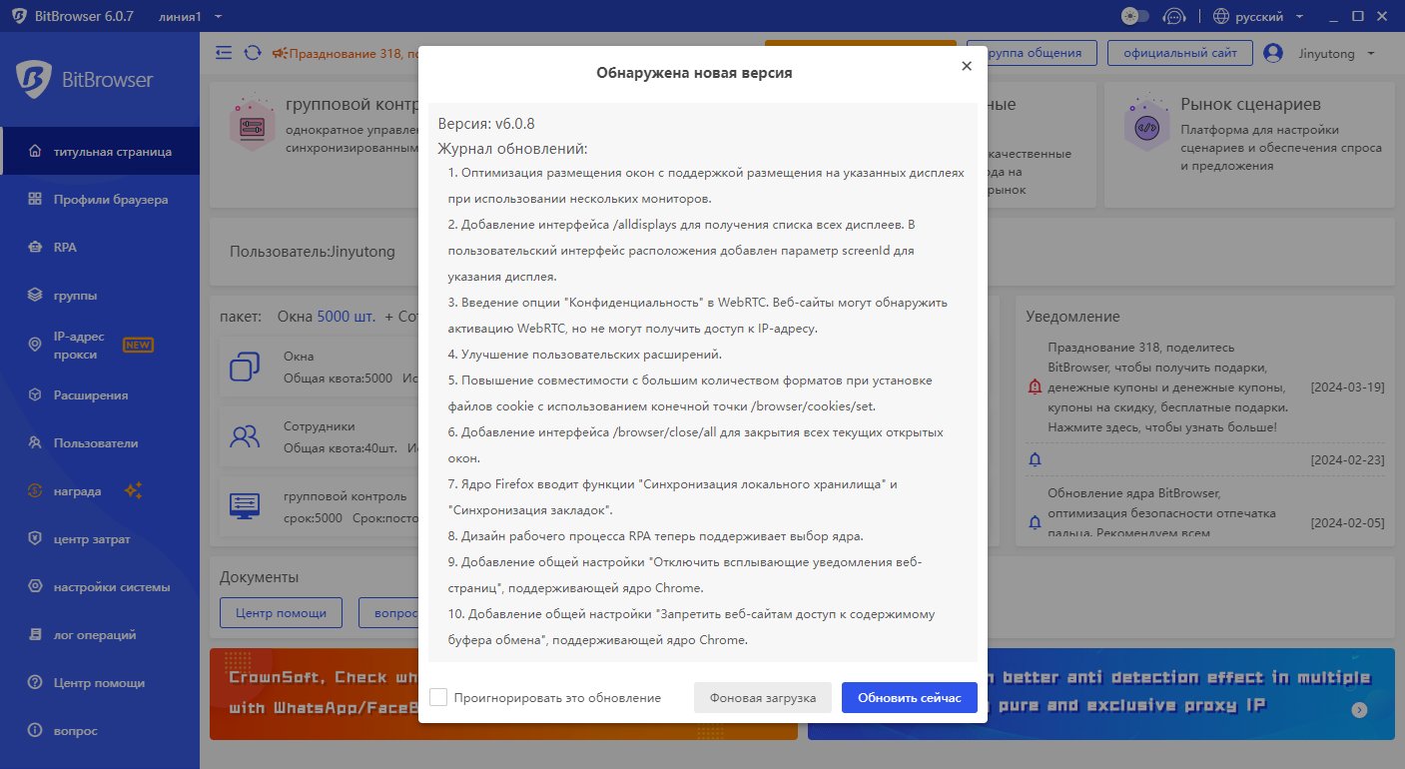Click the info icon beside 'вопрос'
This screenshot has width=1405, height=769.
point(35,731)
